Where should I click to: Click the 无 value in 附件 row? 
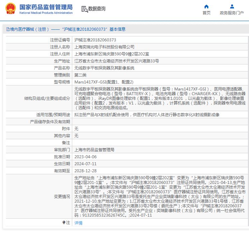[x=76, y=129]
